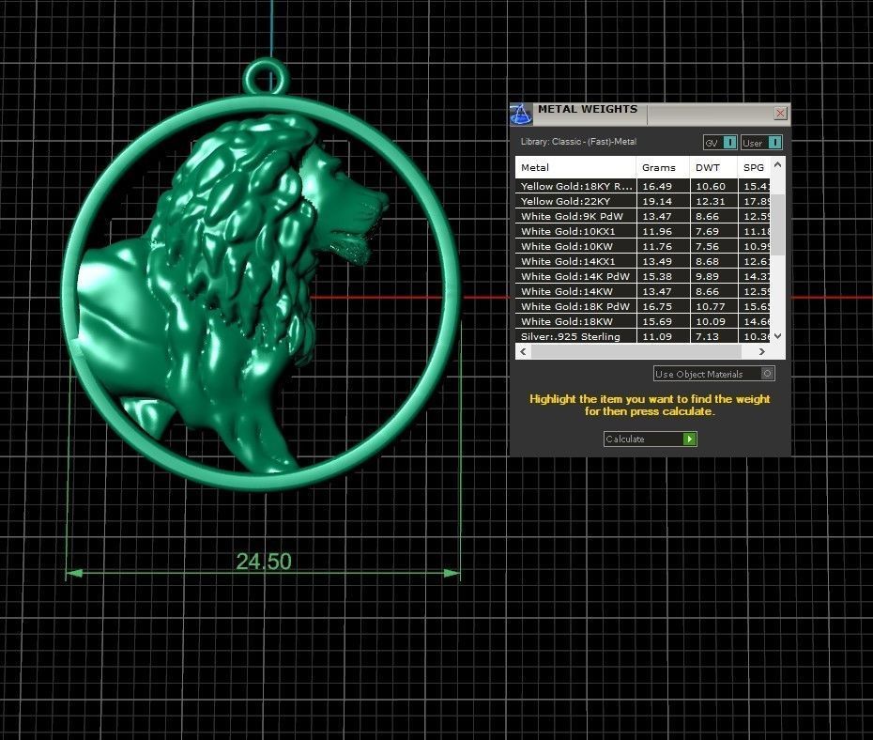This screenshot has width=873, height=740.
Task: Select the White Gold:10KX1 row
Action: [x=643, y=231]
